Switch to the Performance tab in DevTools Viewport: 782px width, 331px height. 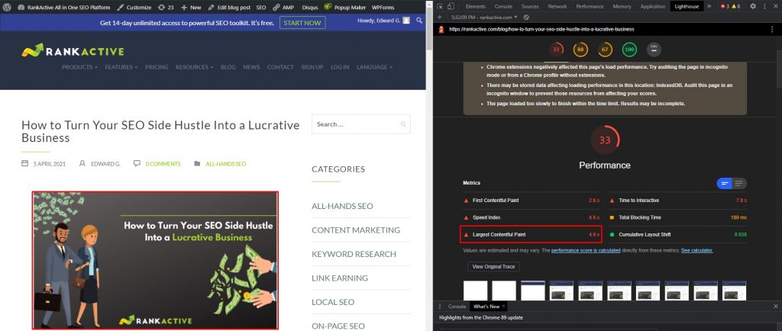click(590, 6)
